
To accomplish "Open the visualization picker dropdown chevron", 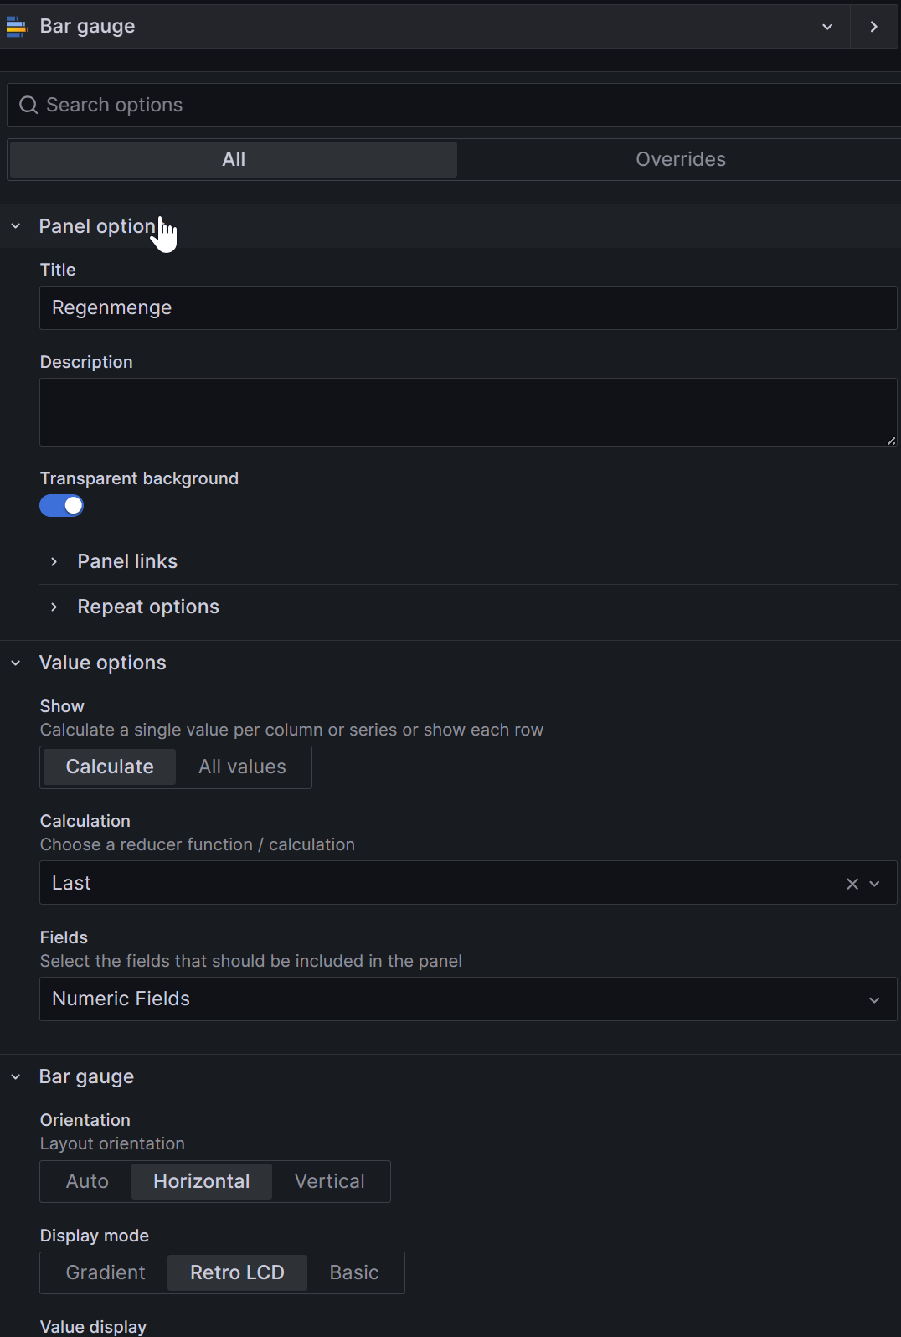I will [827, 27].
